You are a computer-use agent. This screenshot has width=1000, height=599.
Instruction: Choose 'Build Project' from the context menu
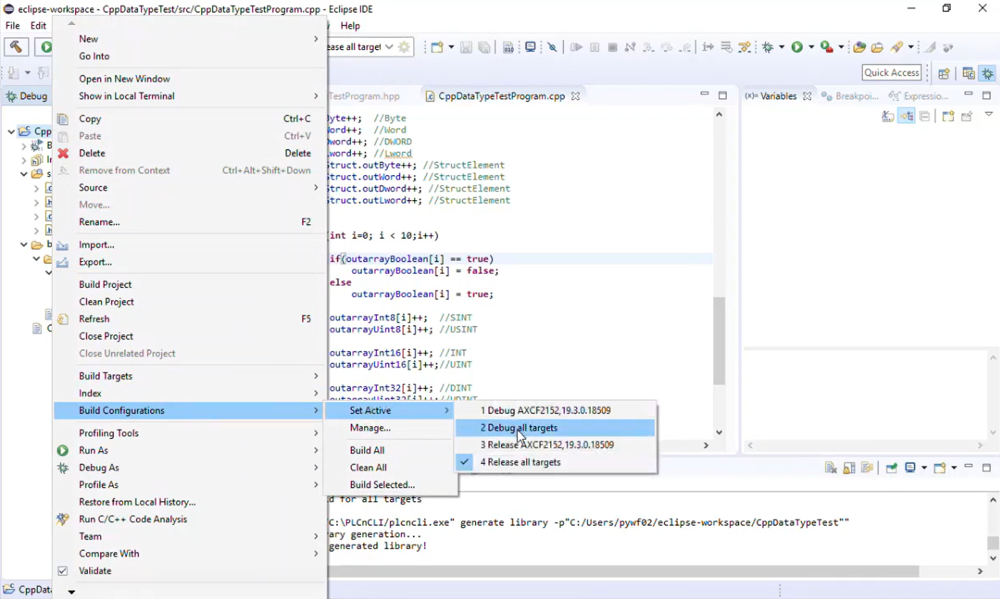tap(189, 284)
